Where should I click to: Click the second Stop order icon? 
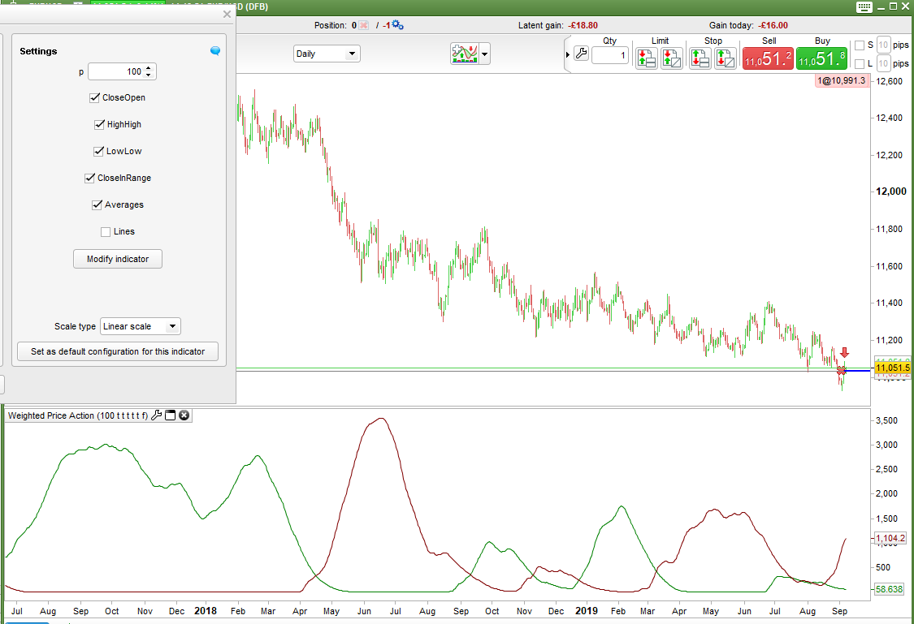726,58
